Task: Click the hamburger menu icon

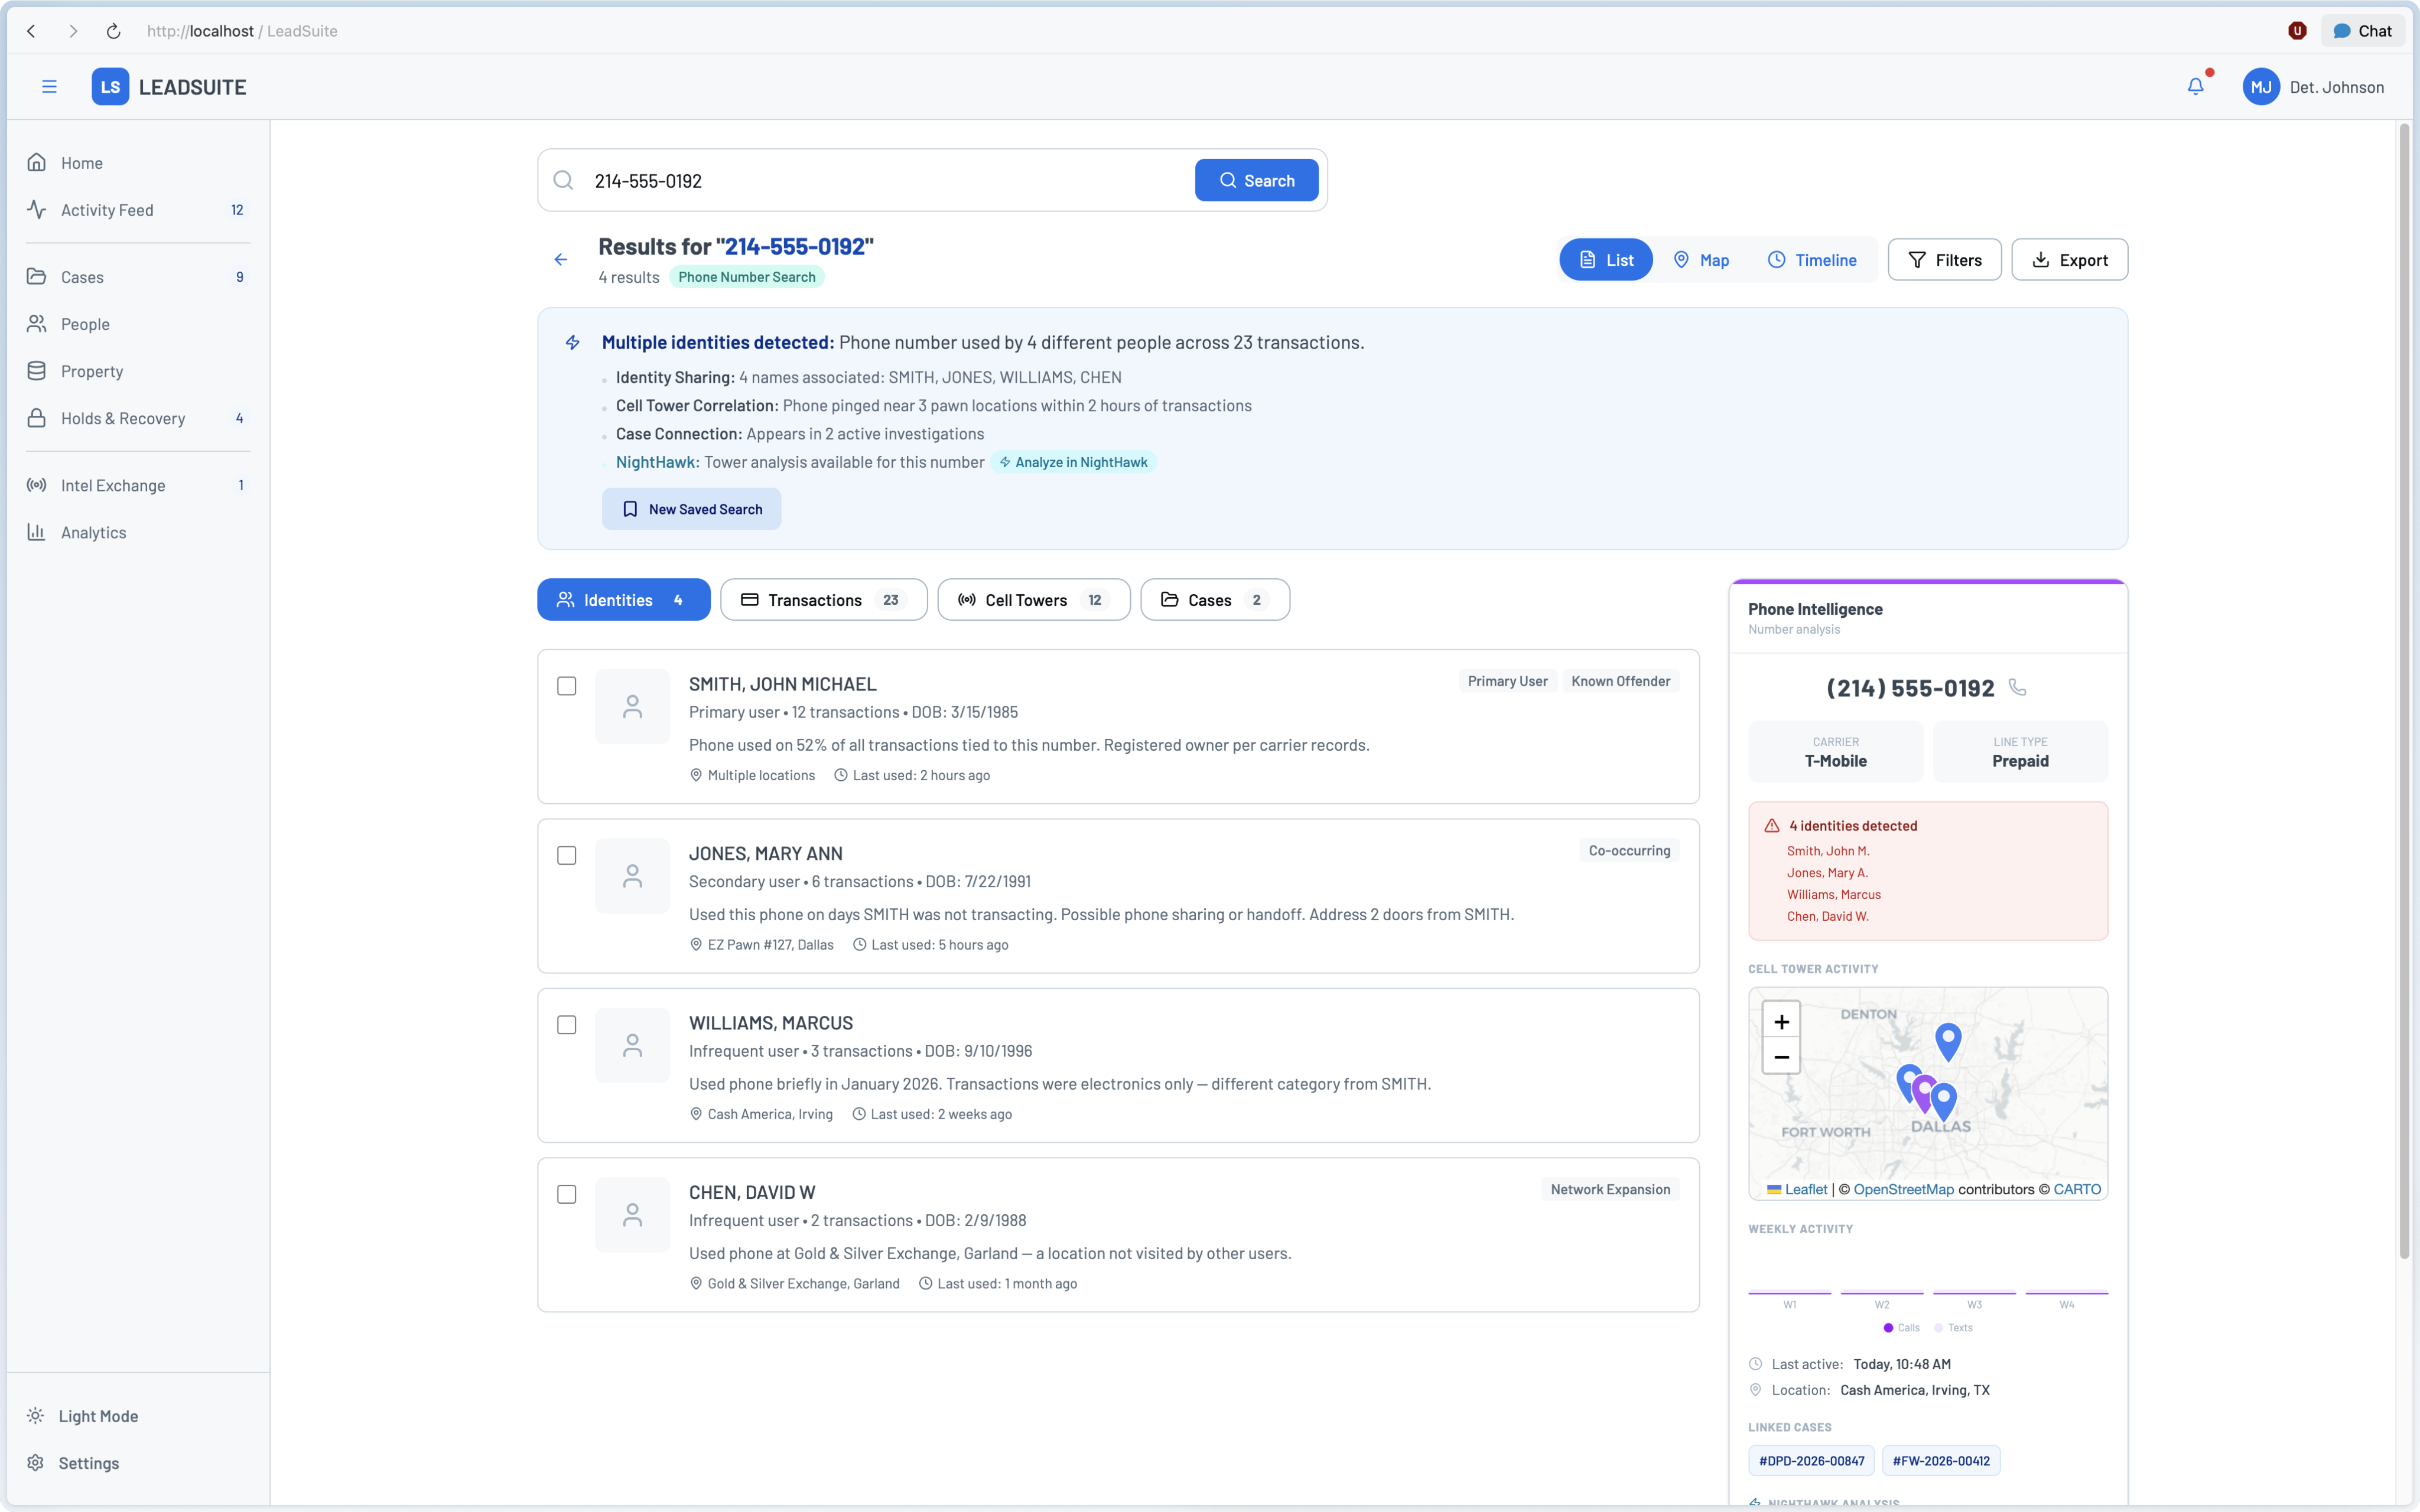Action: point(49,87)
